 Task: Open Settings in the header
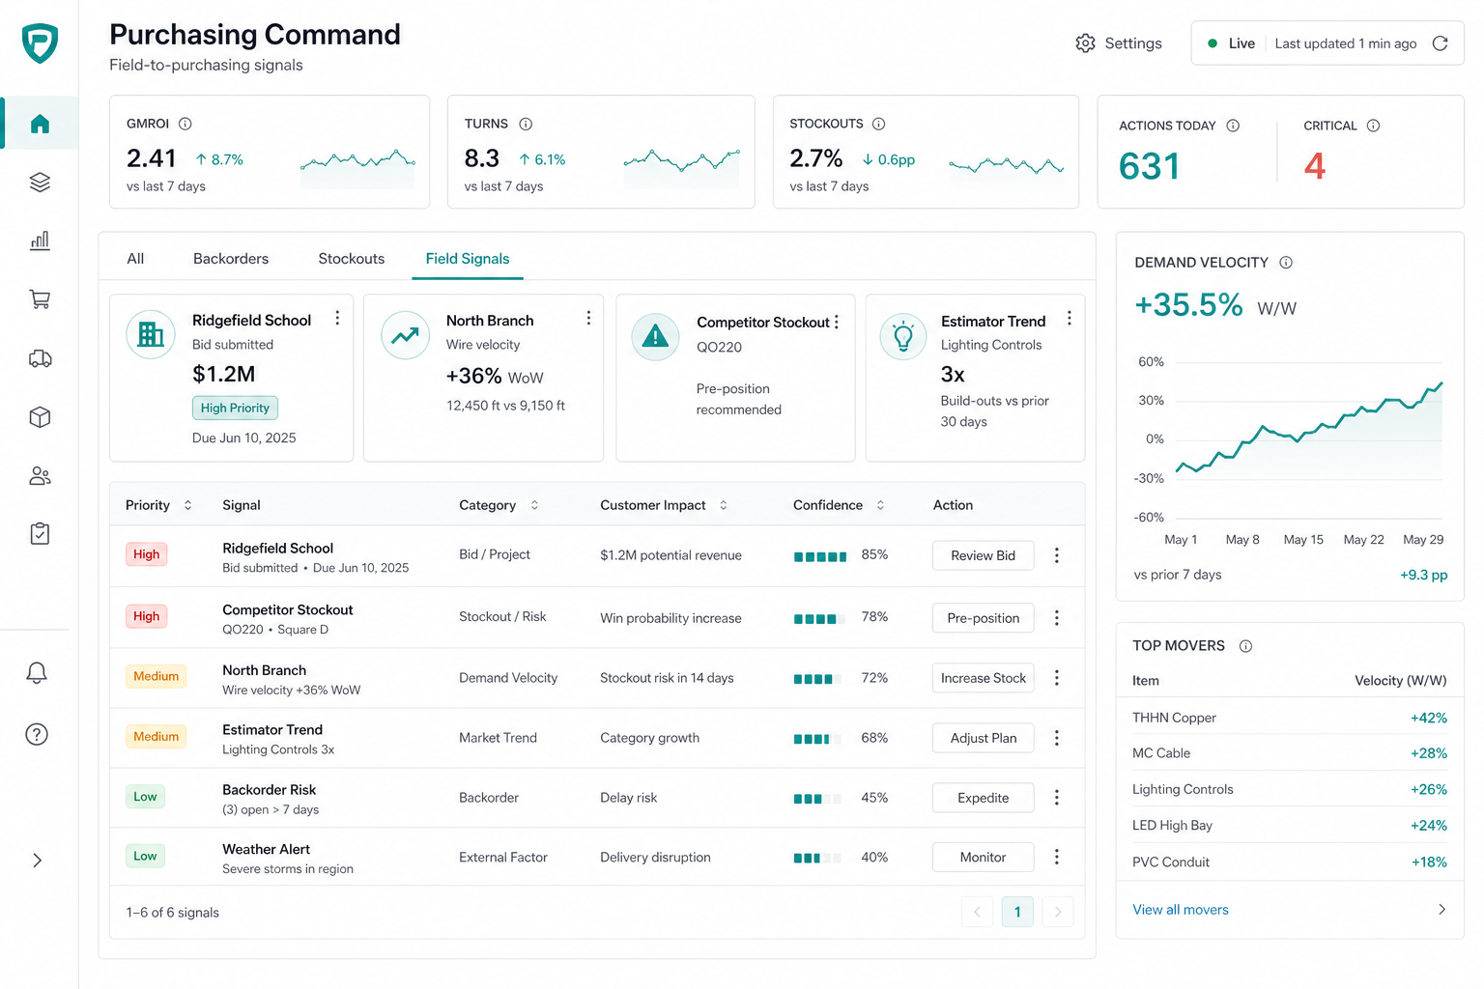point(1119,43)
